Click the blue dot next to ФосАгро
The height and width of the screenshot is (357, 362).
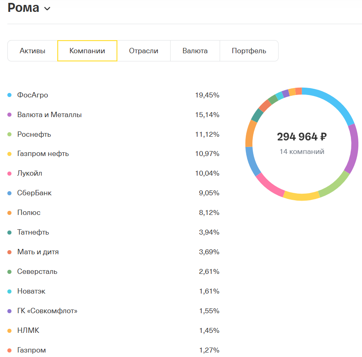coord(9,95)
